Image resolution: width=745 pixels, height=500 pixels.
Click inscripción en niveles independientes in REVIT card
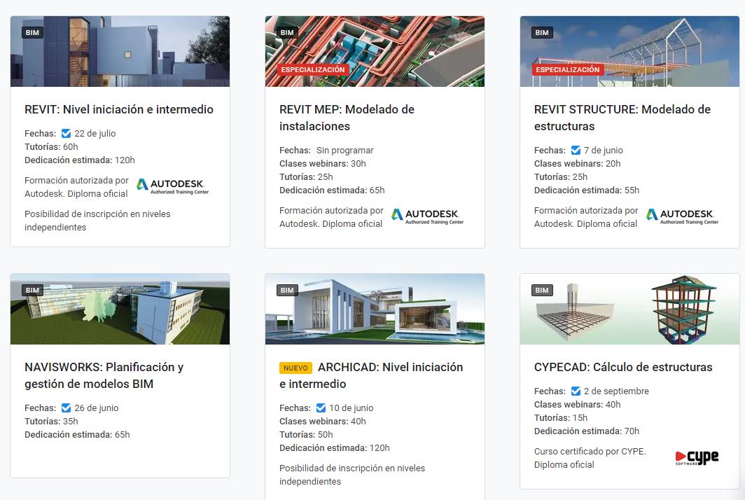(x=97, y=221)
